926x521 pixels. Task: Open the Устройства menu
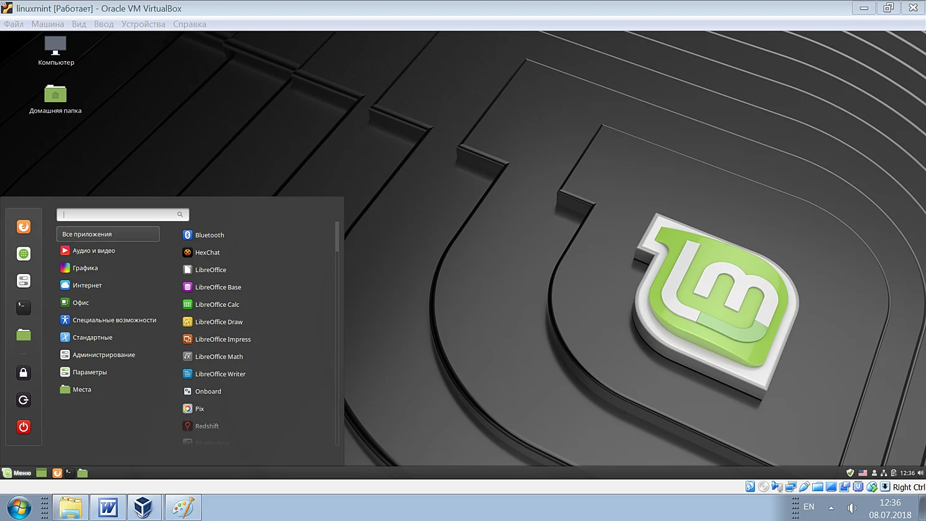(143, 24)
